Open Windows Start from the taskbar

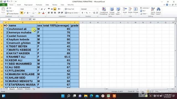(63, 96)
